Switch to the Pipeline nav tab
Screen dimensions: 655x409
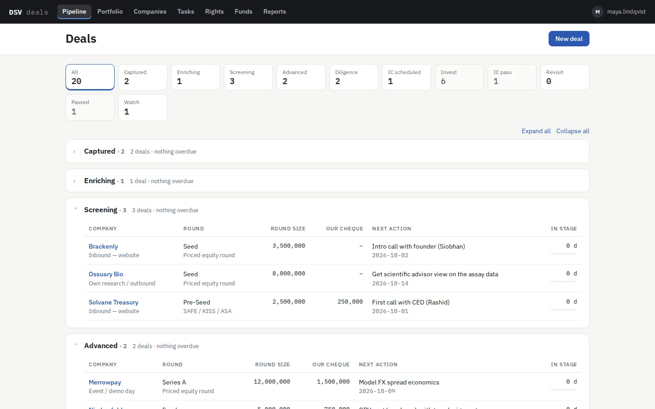(74, 12)
